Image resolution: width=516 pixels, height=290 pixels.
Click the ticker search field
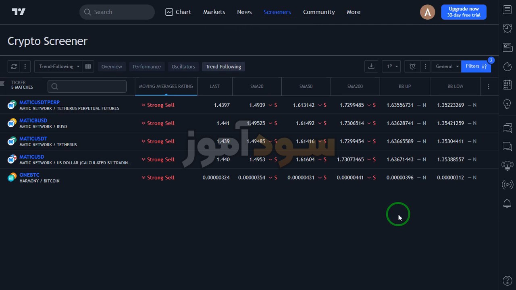click(x=87, y=86)
